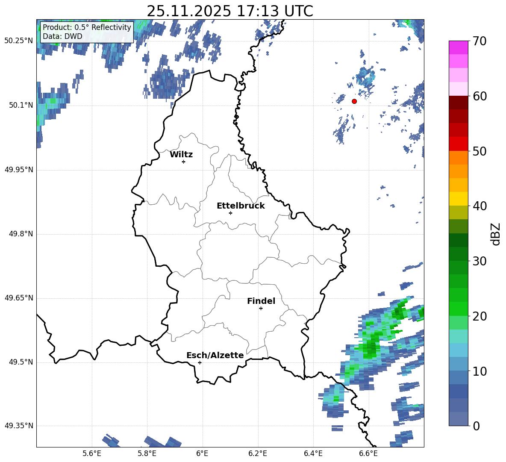Click the '49.95°N' latitude label

19,170
